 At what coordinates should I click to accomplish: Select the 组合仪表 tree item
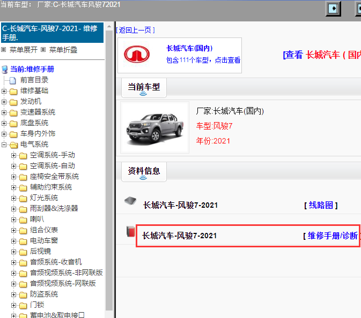[x=44, y=230]
